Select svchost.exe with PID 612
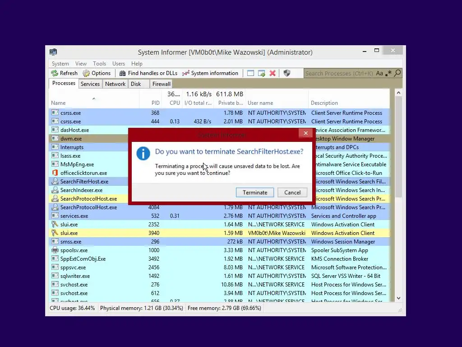The width and height of the screenshot is (462, 347). 219,293
